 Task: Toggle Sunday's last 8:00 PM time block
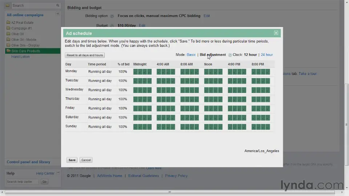[268, 127]
